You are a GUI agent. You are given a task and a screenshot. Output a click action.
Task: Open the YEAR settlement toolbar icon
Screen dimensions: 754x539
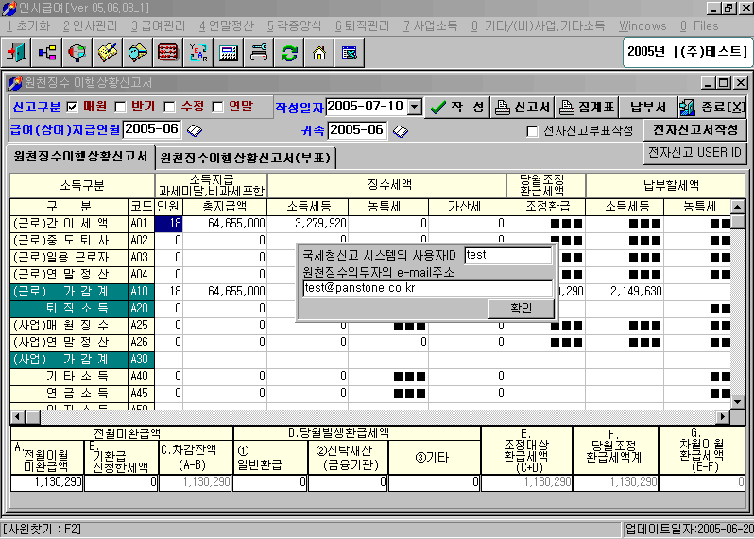pos(198,52)
